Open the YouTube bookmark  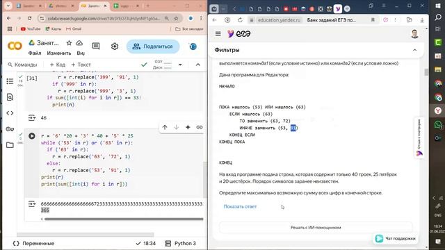[x=31, y=29]
